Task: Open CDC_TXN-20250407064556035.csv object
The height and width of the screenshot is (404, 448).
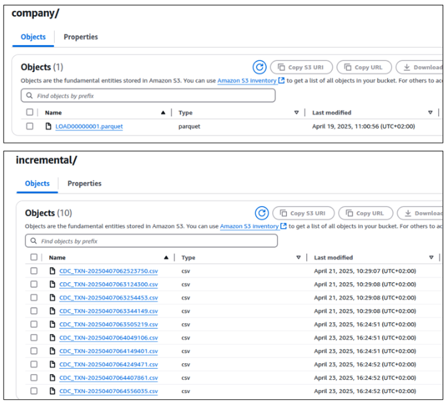Action: click(x=109, y=391)
